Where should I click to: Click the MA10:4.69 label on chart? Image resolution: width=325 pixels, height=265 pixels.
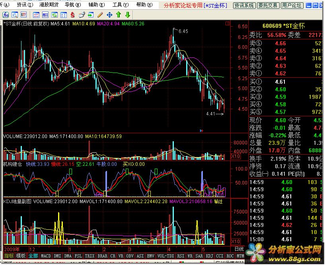(x=84, y=24)
